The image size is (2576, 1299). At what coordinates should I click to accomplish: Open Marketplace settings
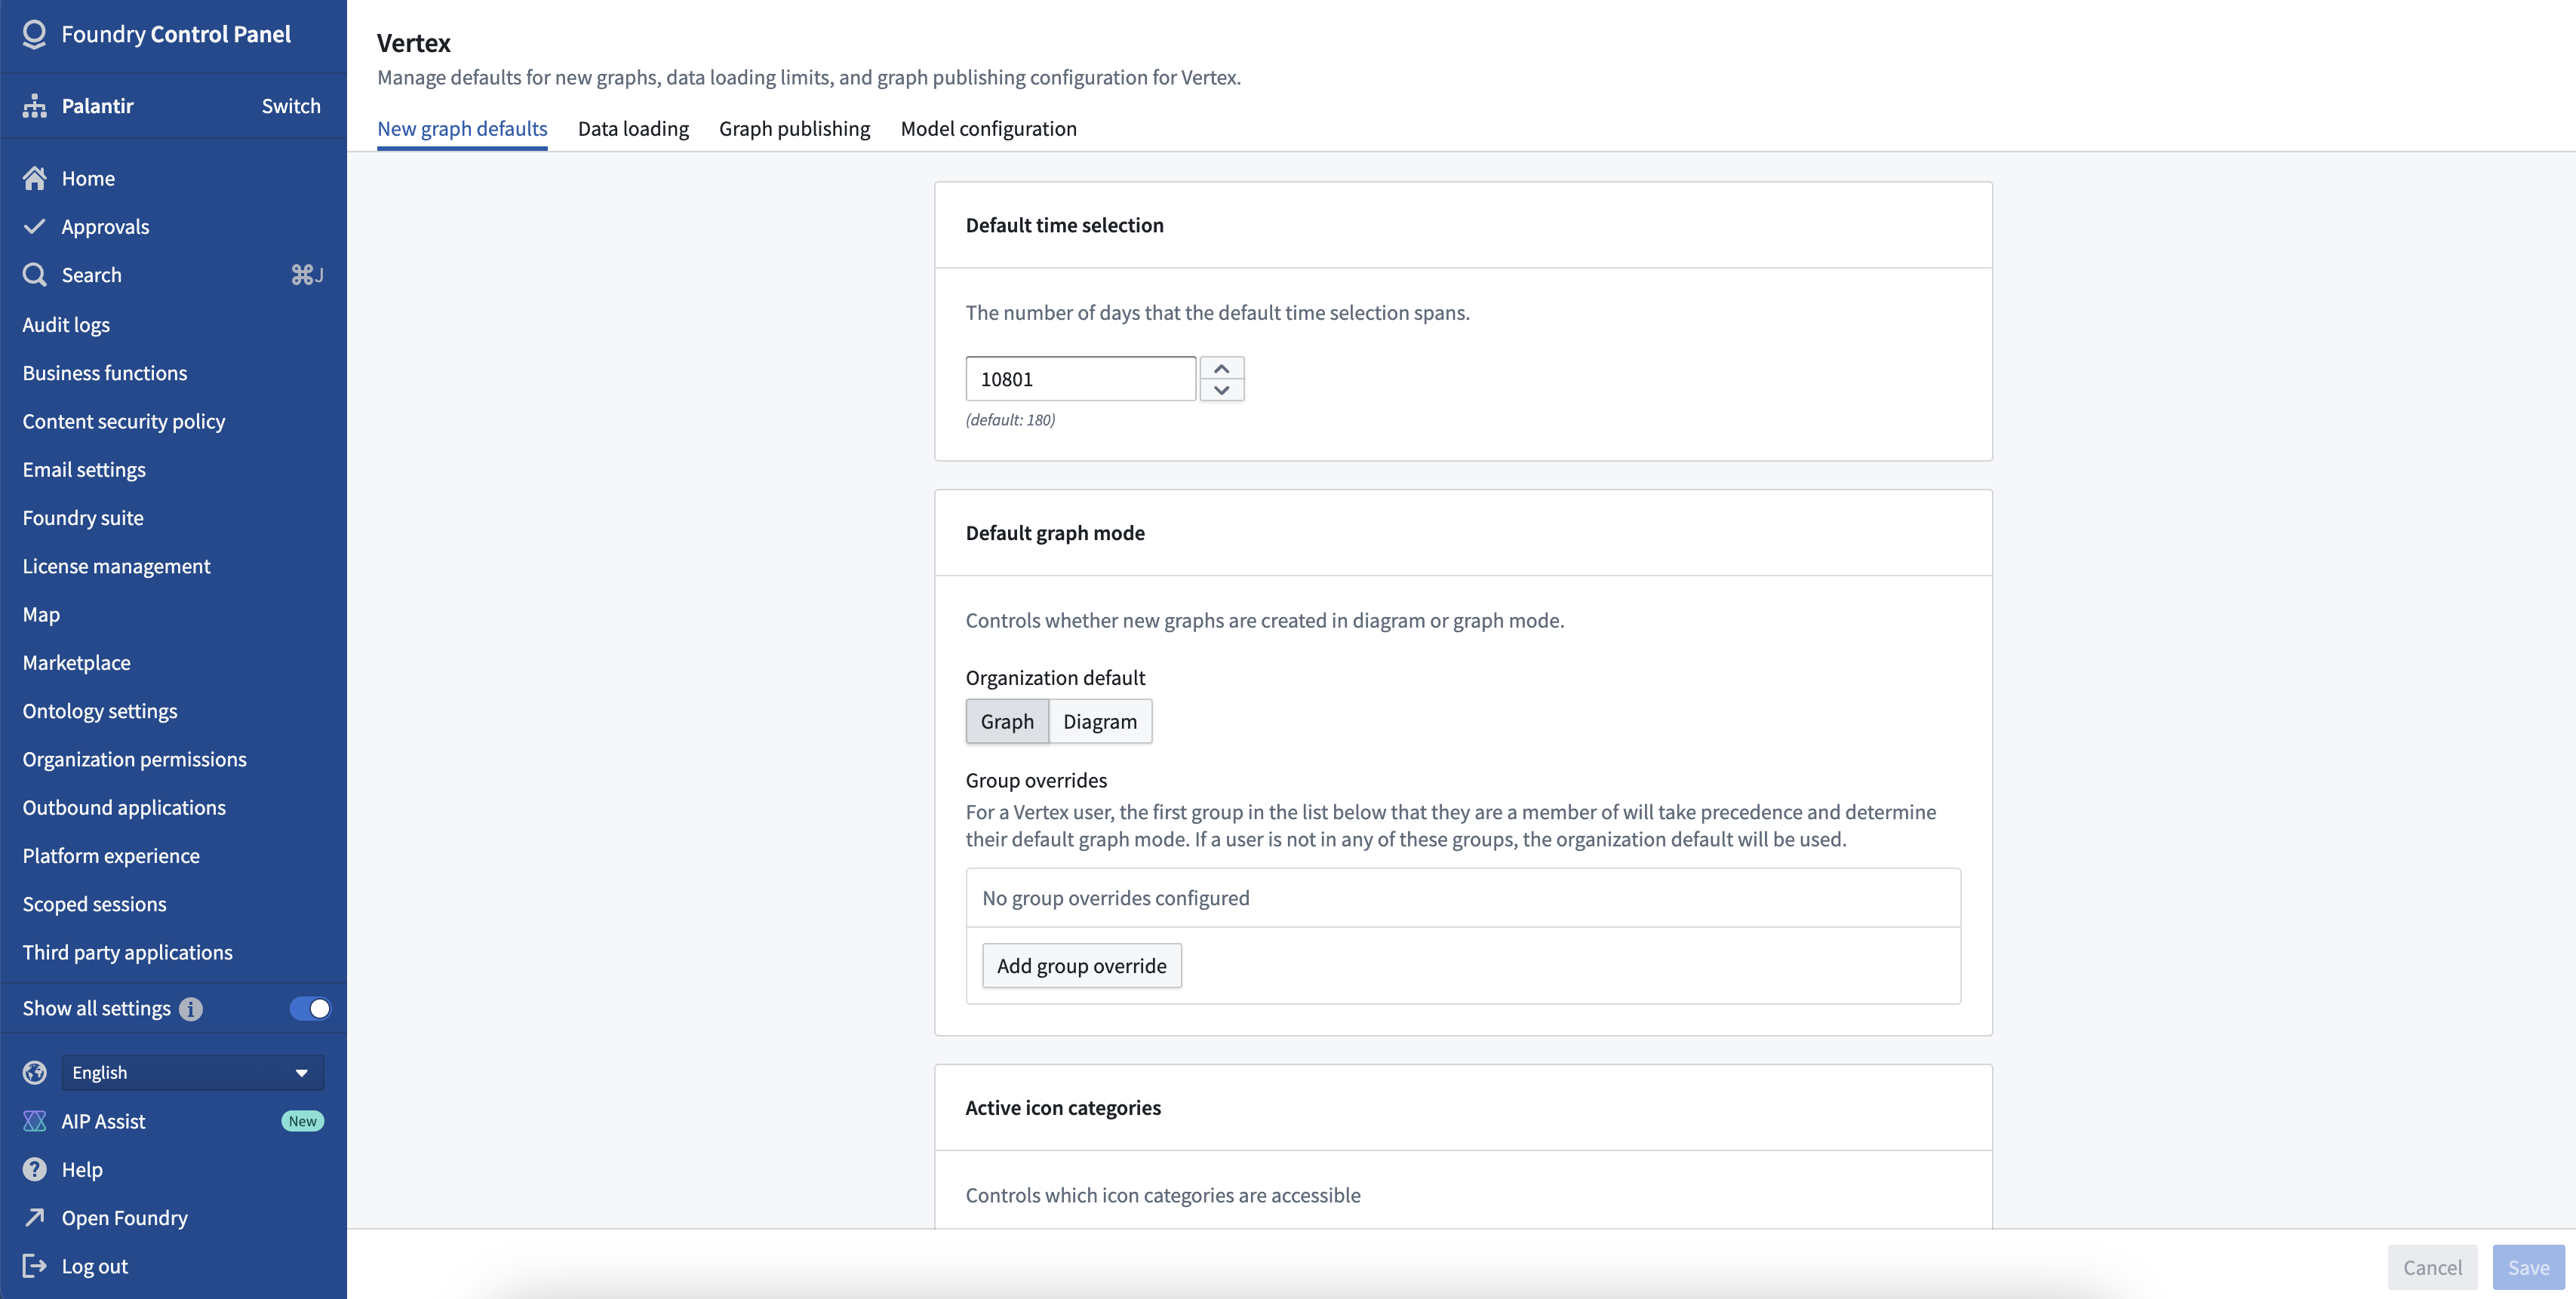click(76, 662)
